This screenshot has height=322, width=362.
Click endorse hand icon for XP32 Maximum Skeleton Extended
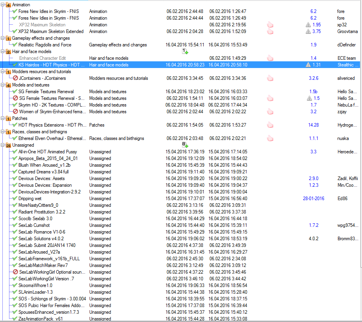270,31
